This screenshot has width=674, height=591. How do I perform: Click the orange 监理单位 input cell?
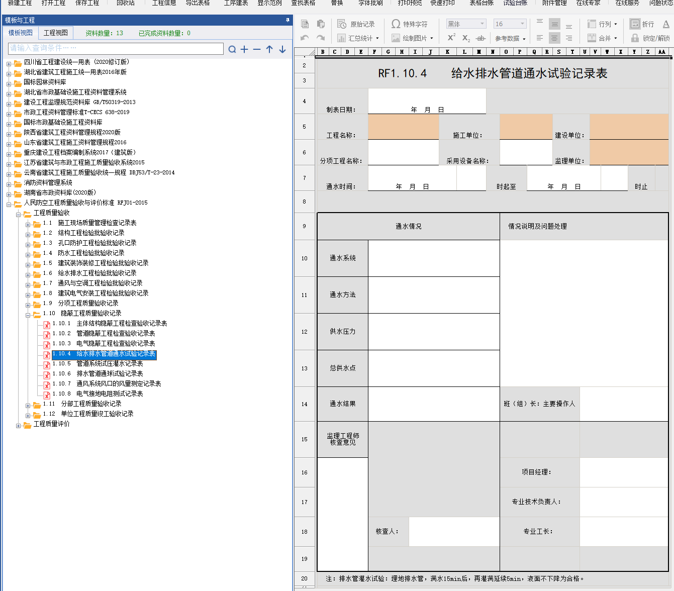(x=629, y=152)
